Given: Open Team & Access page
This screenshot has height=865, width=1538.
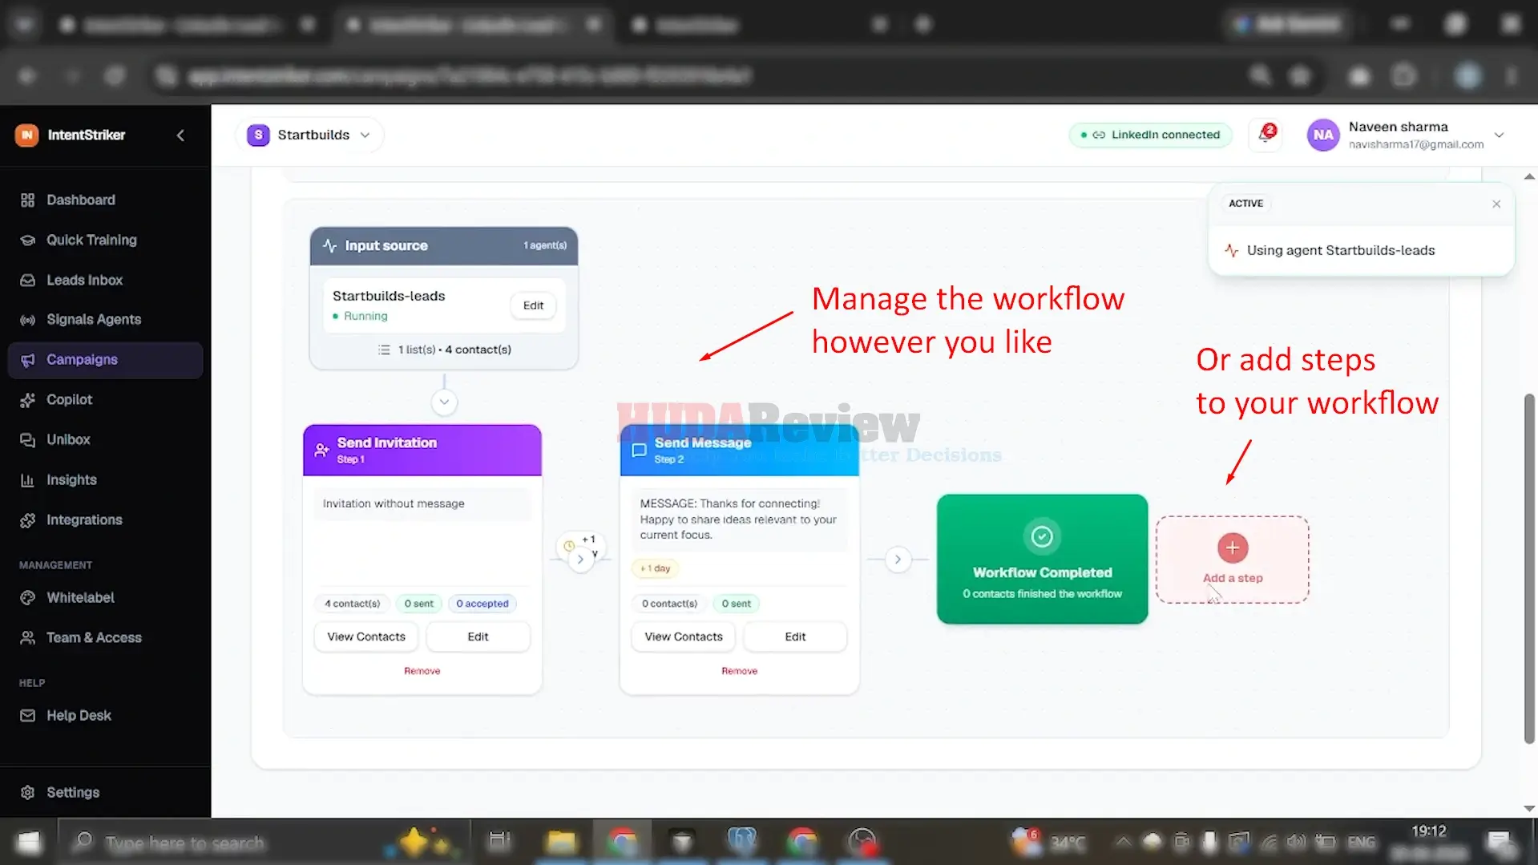Looking at the screenshot, I should point(105,638).
